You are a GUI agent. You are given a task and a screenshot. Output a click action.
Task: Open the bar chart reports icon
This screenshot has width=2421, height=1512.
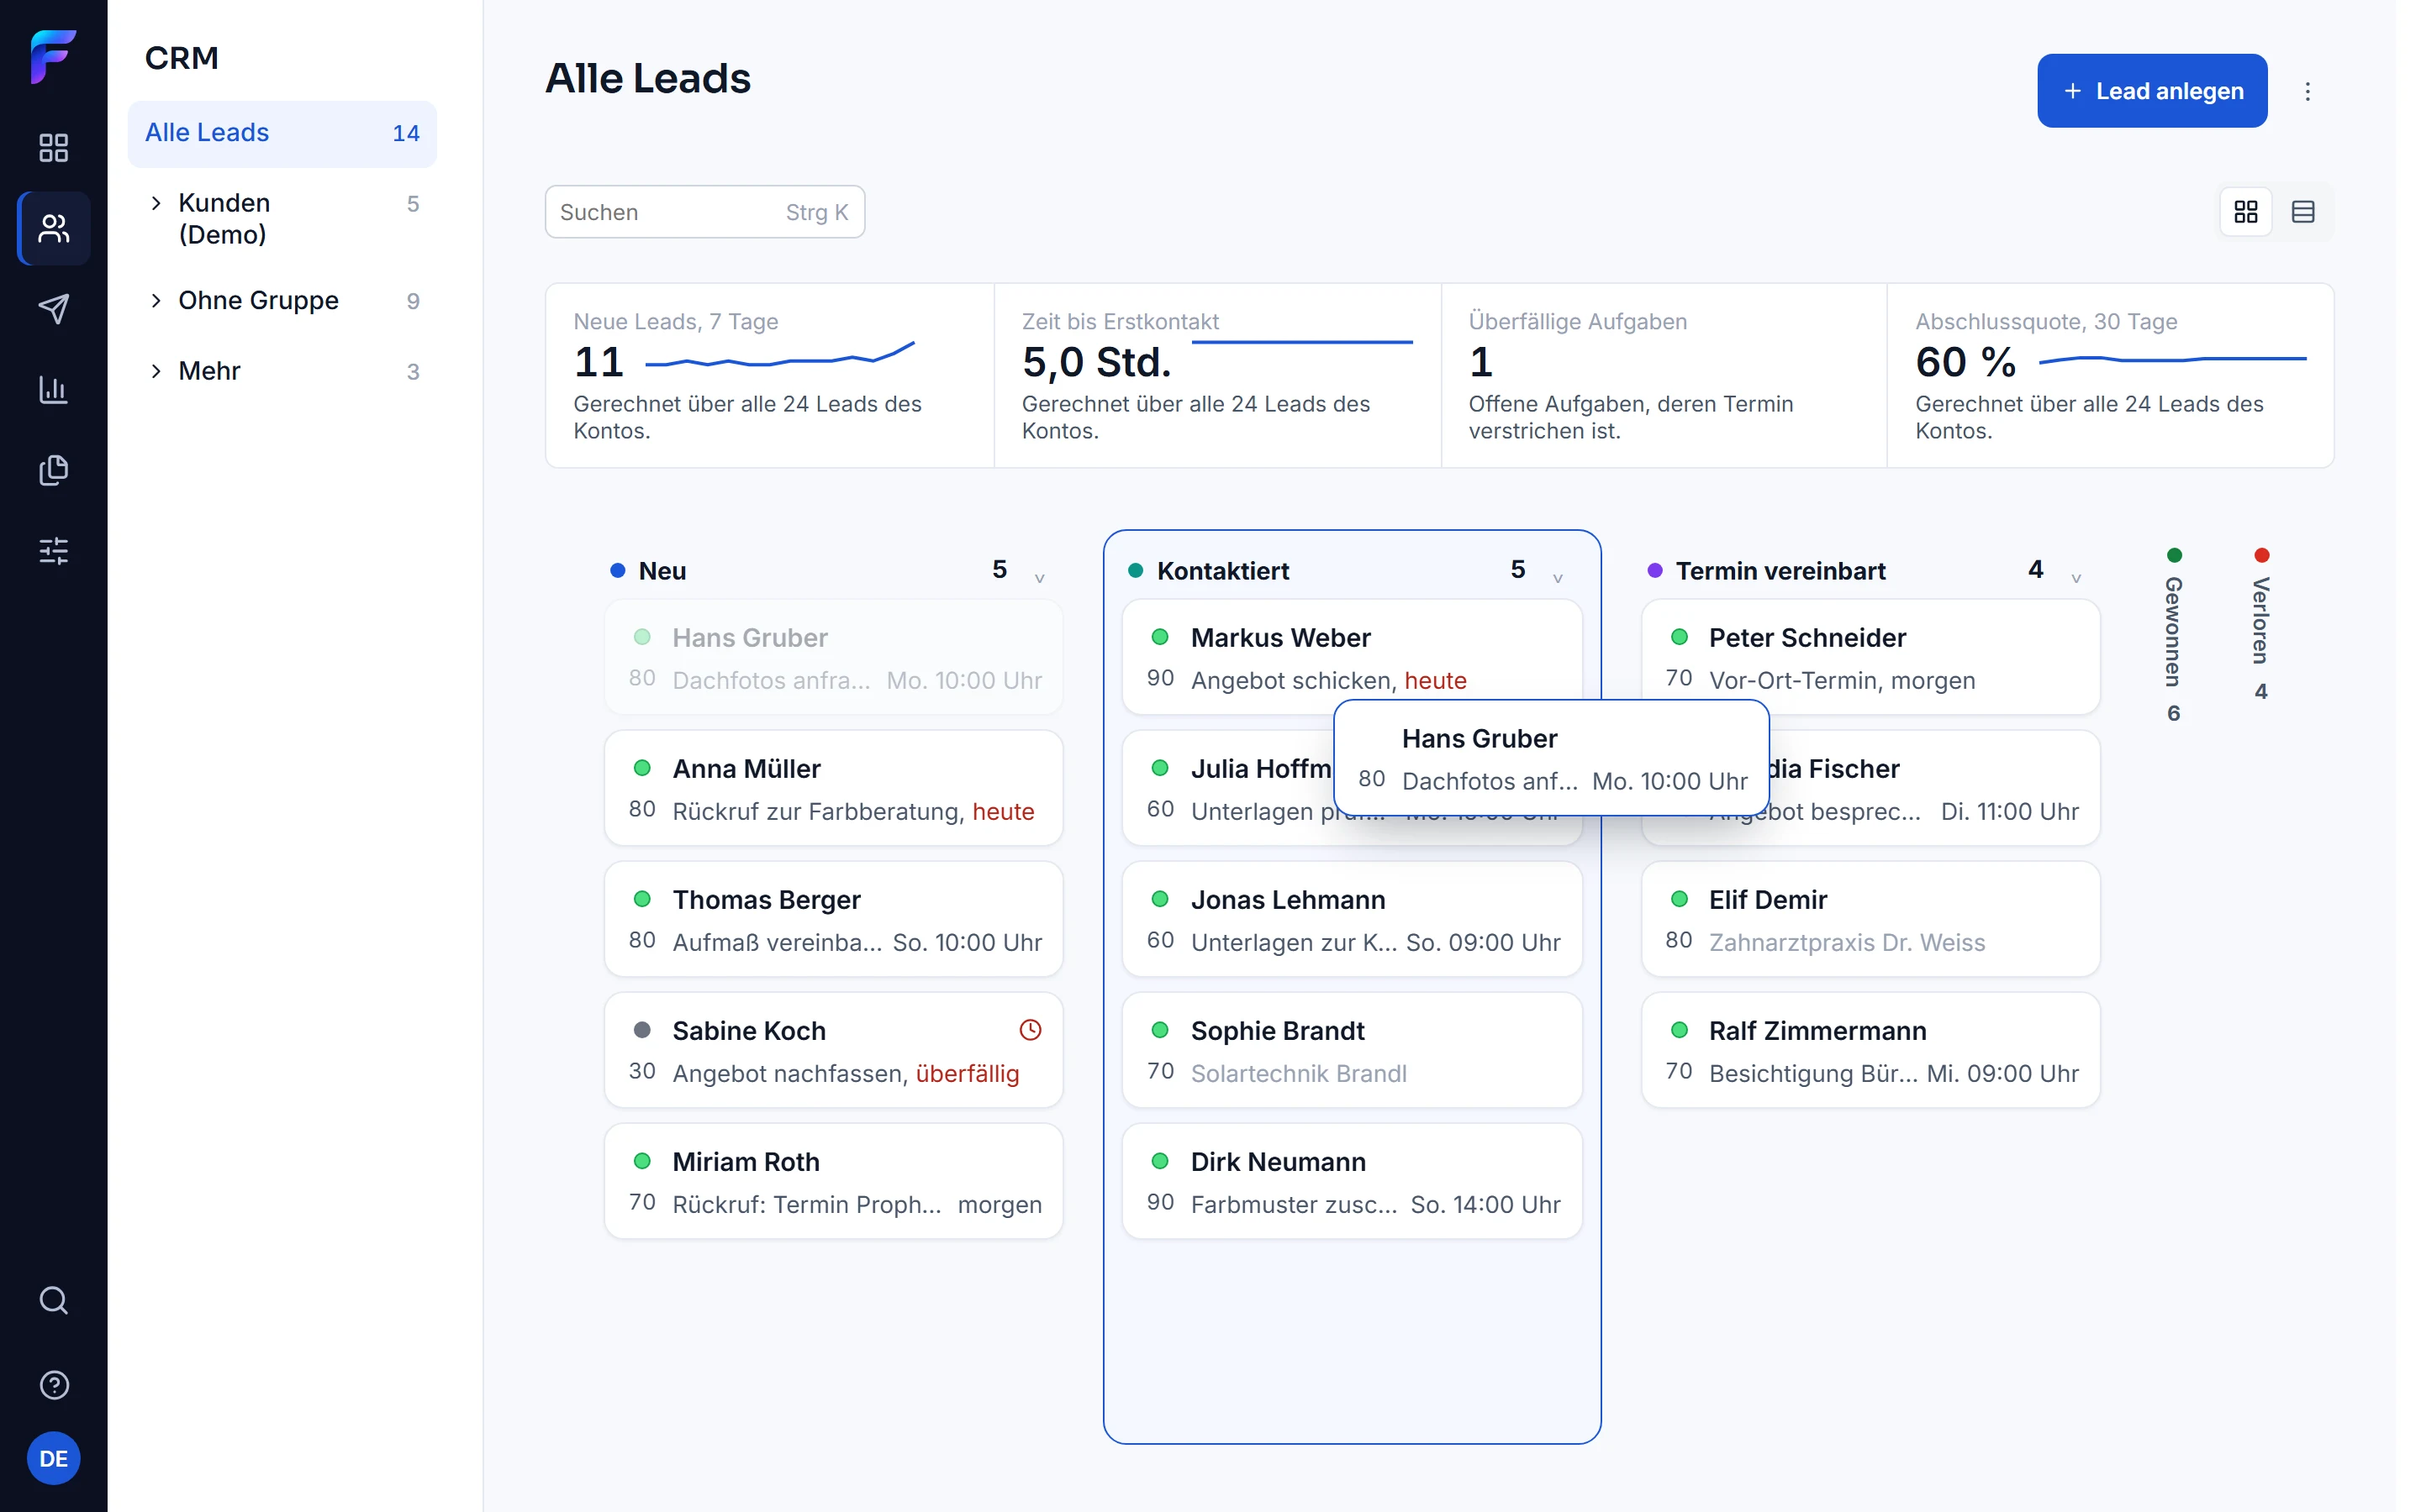click(53, 390)
